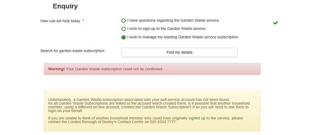Click the red required-field asterisk
The width and height of the screenshot is (324, 135).
coord(83,21)
